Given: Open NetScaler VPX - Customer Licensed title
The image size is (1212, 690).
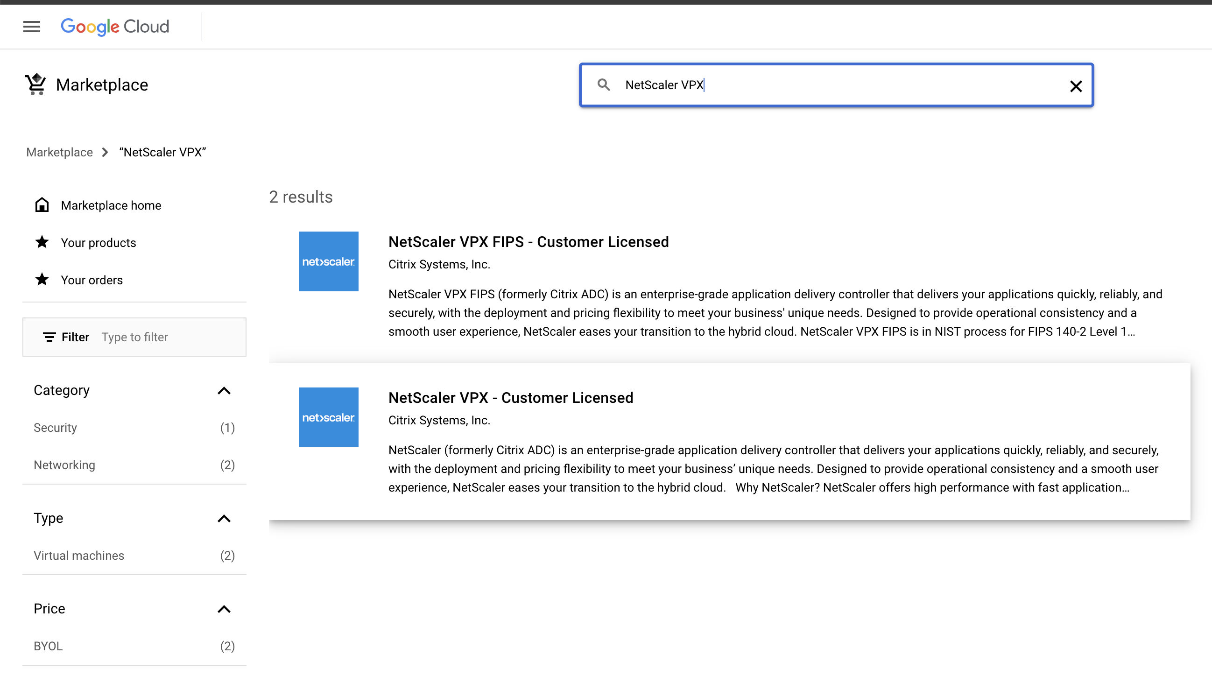Looking at the screenshot, I should 510,398.
